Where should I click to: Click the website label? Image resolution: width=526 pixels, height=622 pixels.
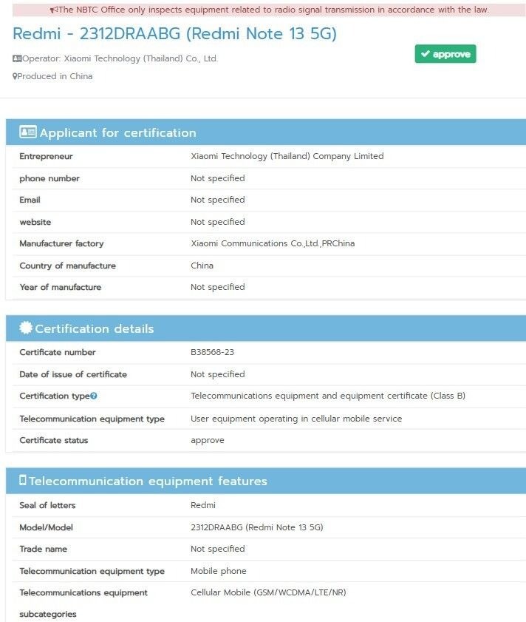click(x=35, y=222)
